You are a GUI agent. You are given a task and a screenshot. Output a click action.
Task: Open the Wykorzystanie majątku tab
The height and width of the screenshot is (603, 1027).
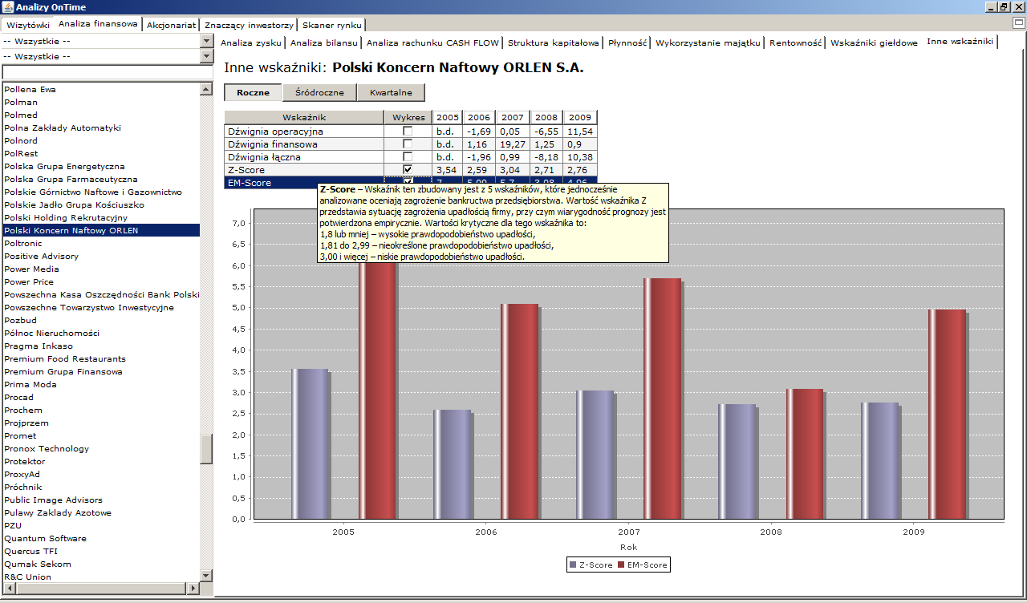click(x=708, y=43)
